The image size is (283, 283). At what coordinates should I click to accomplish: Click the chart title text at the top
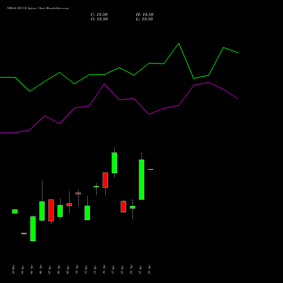tap(38, 8)
